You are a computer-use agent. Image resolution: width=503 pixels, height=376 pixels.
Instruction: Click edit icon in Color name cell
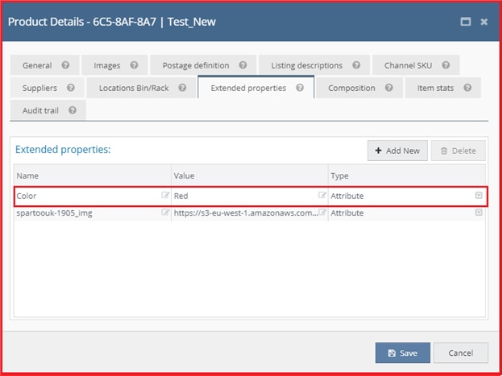pos(165,196)
